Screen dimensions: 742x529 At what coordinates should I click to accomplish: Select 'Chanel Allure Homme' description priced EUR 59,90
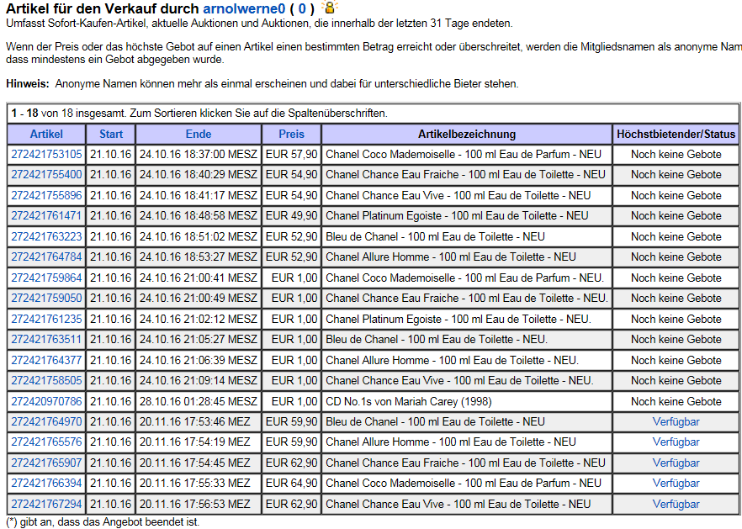pyautogui.click(x=451, y=442)
